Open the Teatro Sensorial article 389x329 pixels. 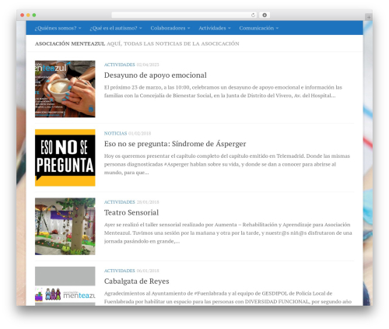tap(131, 212)
